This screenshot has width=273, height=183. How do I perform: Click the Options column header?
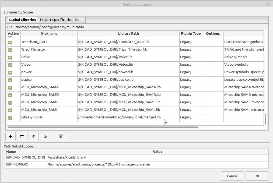tap(213, 34)
